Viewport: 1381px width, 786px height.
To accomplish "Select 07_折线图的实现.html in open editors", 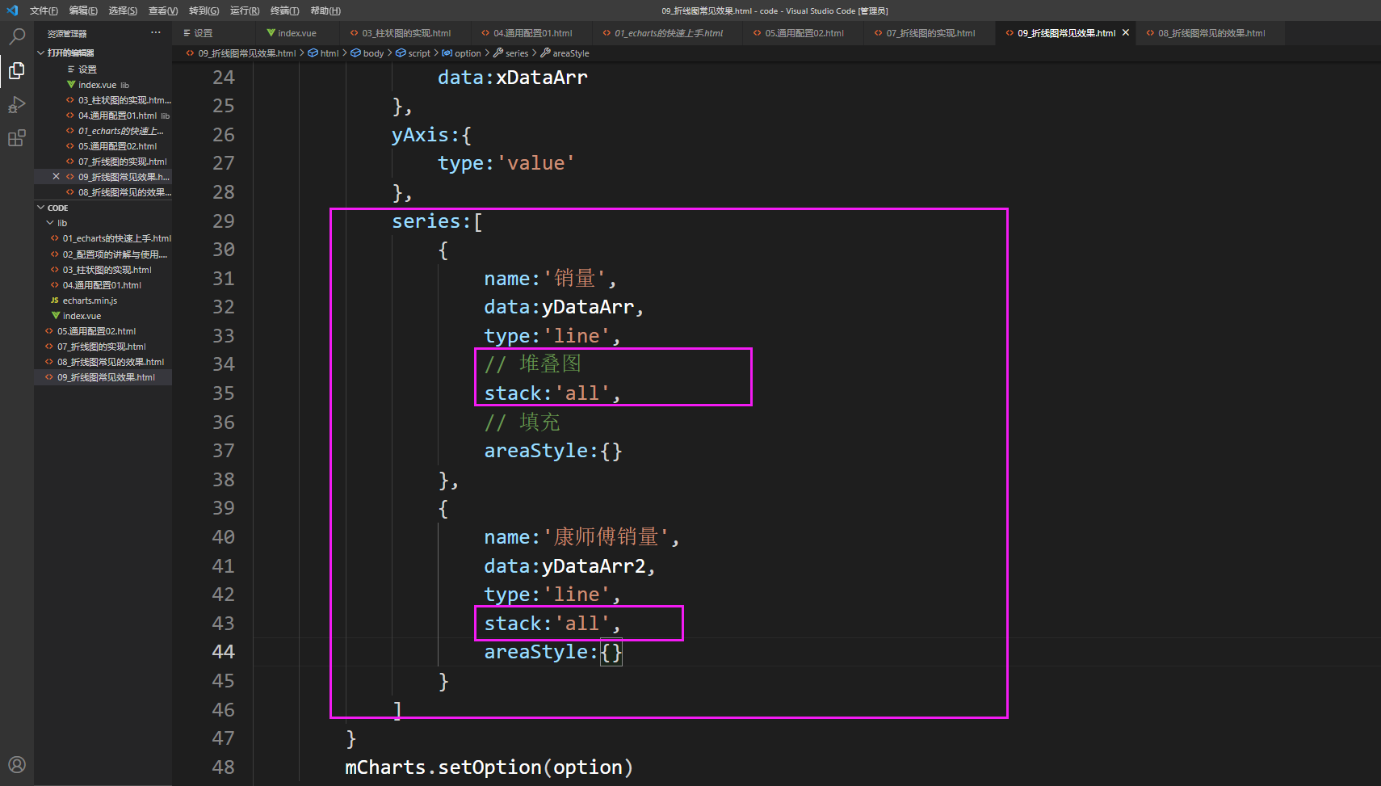I will click(x=103, y=162).
